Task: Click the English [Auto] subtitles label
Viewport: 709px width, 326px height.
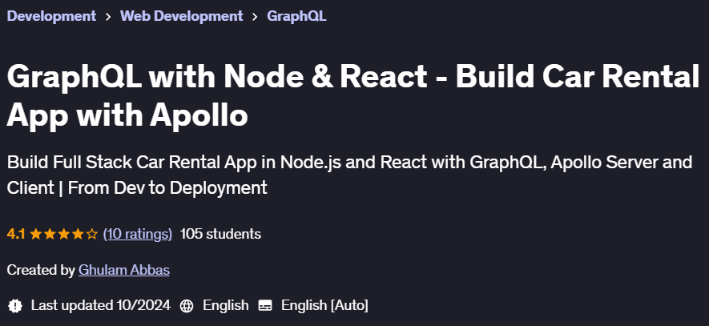Action: coord(324,305)
